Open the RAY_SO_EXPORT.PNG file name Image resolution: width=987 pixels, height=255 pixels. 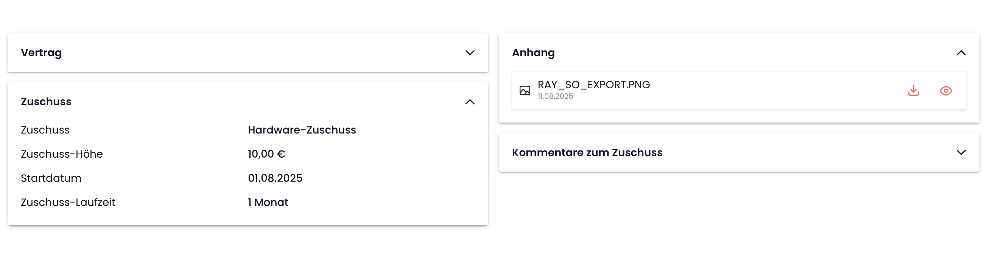click(x=593, y=85)
